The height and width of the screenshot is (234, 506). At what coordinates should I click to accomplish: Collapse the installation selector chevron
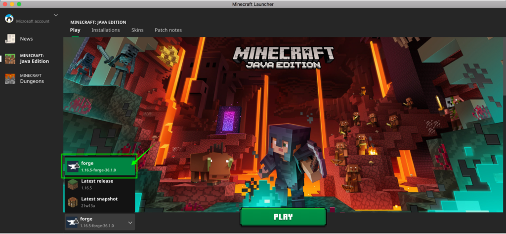130,223
